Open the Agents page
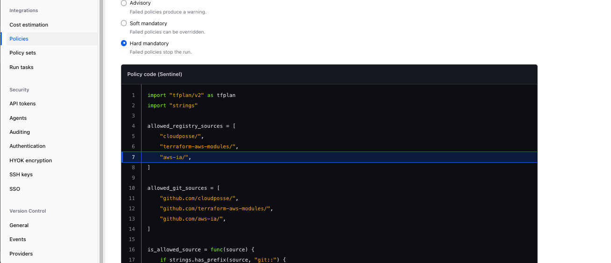Image resolution: width=611 pixels, height=263 pixels. click(x=18, y=118)
